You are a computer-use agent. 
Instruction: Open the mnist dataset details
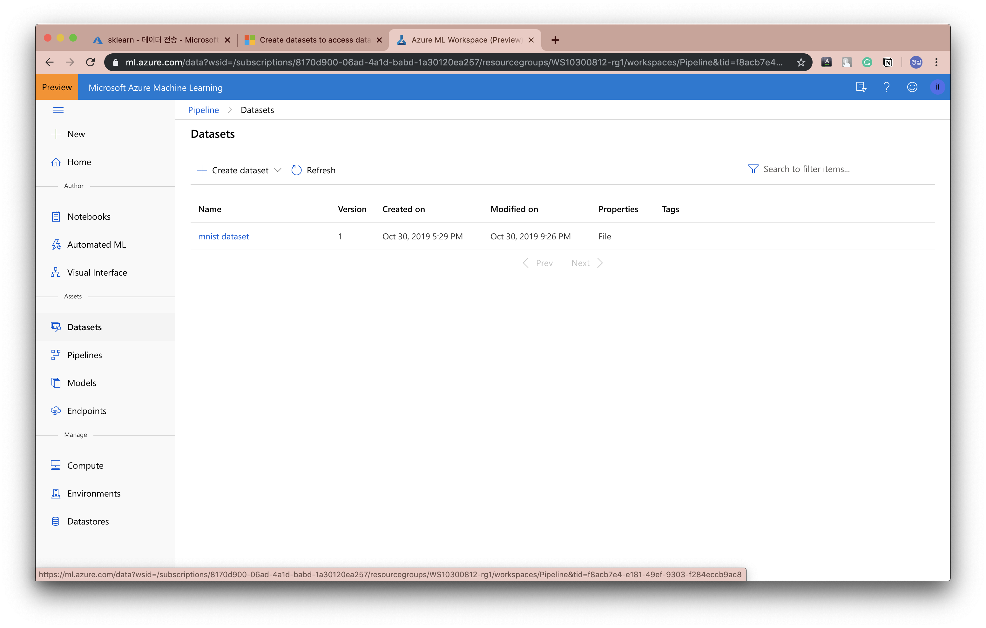(x=224, y=236)
